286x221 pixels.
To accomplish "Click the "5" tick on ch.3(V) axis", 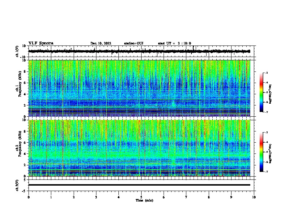I will [25, 180].
